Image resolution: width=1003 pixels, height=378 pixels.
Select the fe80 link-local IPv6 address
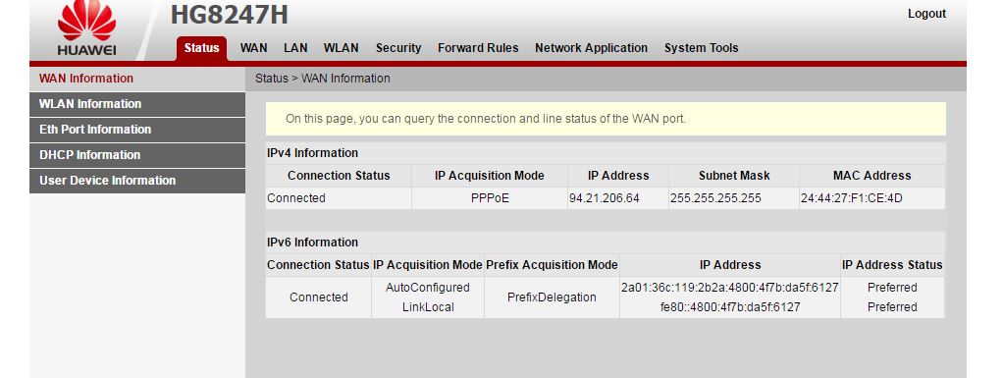tap(730, 307)
